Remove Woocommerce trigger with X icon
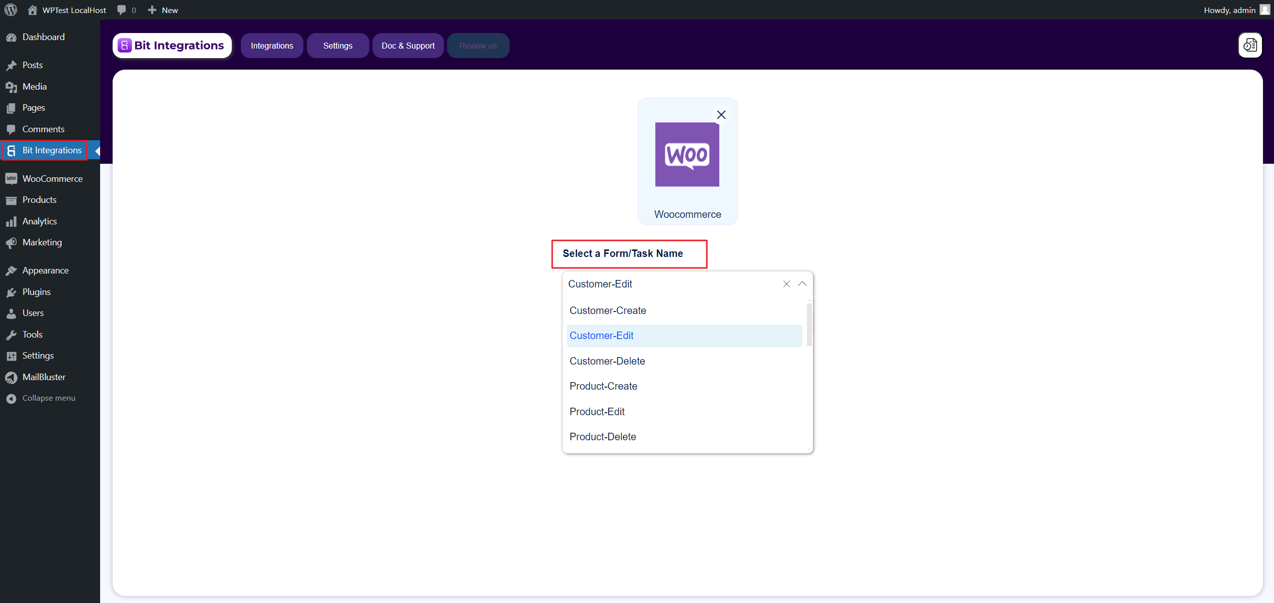1274x603 pixels. click(x=721, y=115)
